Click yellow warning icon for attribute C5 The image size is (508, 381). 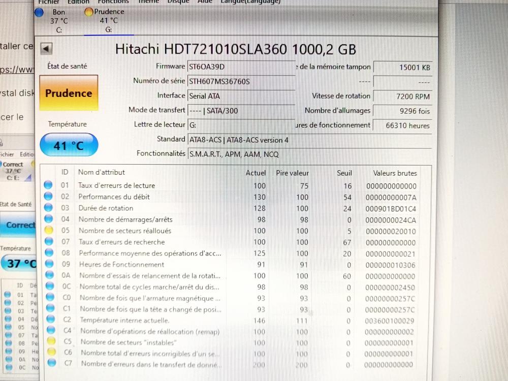coord(51,341)
